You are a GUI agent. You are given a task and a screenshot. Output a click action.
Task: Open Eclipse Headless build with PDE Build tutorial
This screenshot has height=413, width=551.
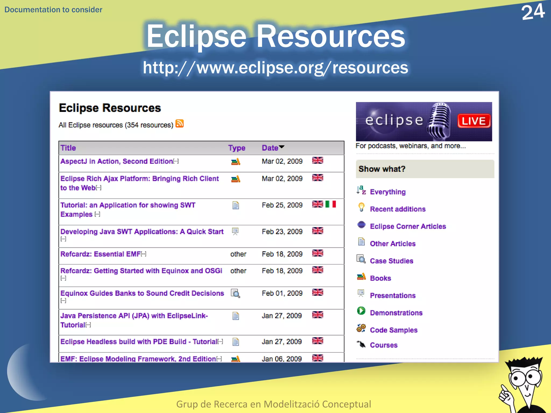click(x=139, y=341)
